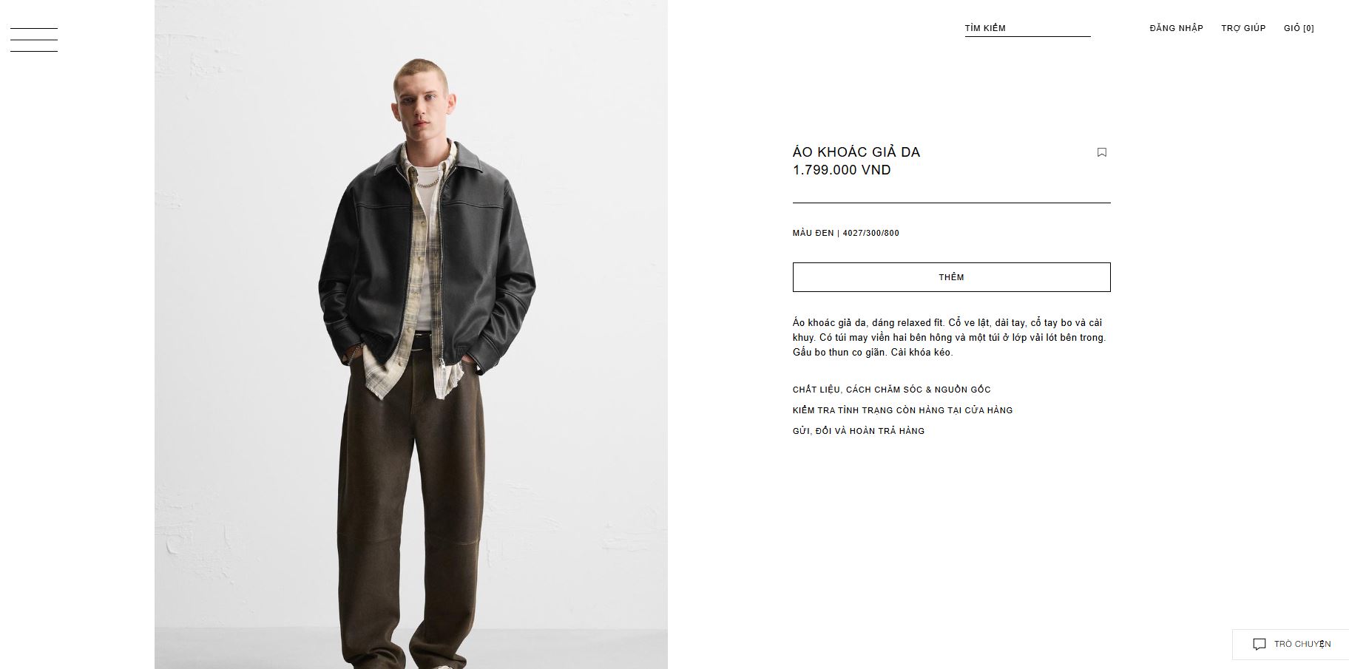Viewport: 1349px width, 669px height.
Task: Open the hamburger navigation menu
Action: click(34, 40)
